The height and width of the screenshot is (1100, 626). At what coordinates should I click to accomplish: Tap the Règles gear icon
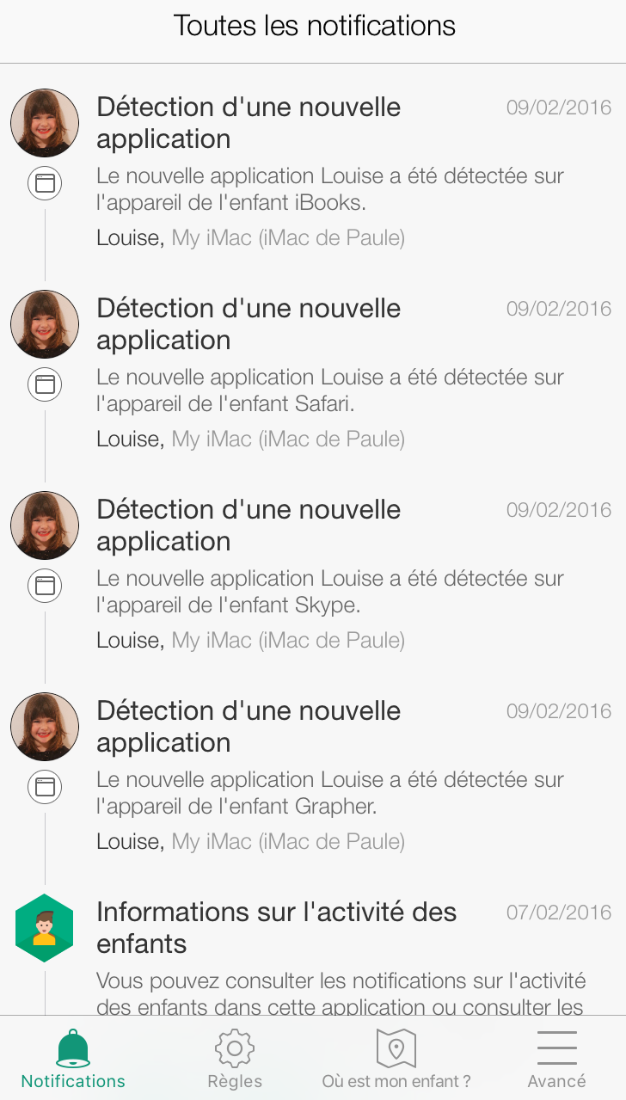235,1048
